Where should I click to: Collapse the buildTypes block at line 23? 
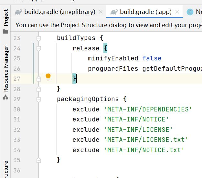click(39, 39)
